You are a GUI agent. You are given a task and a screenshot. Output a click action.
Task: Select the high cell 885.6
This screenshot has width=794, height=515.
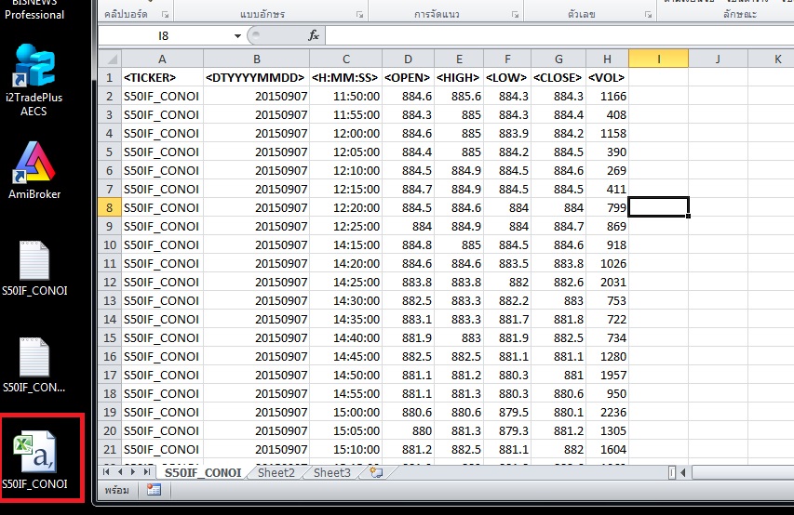[x=459, y=96]
